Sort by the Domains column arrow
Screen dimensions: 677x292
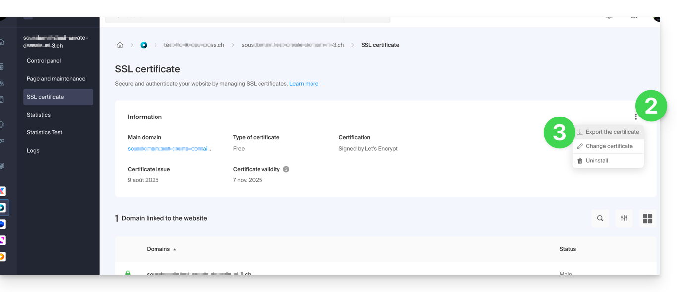pyautogui.click(x=174, y=249)
